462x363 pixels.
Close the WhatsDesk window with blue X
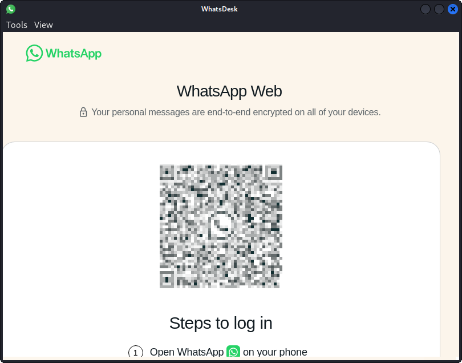point(453,9)
